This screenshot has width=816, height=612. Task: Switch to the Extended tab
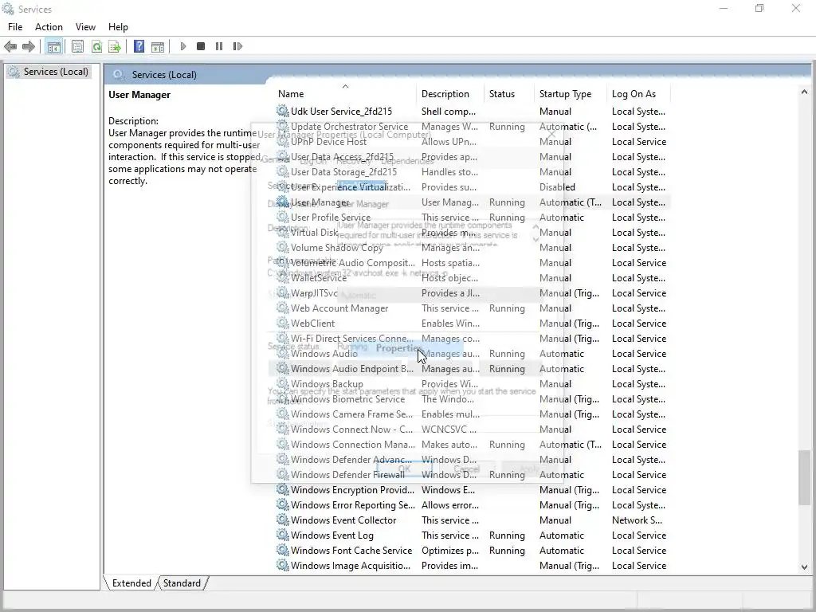pos(131,583)
